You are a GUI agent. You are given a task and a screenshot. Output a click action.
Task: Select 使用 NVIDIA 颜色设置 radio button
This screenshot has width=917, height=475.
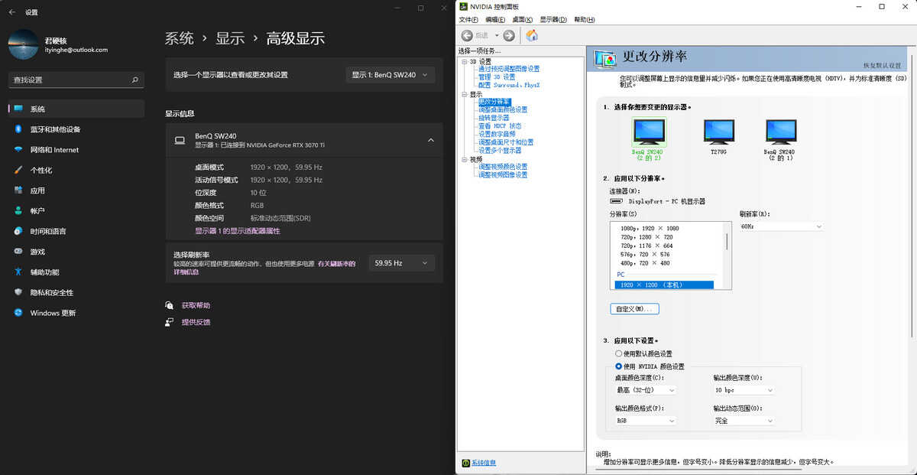click(618, 366)
